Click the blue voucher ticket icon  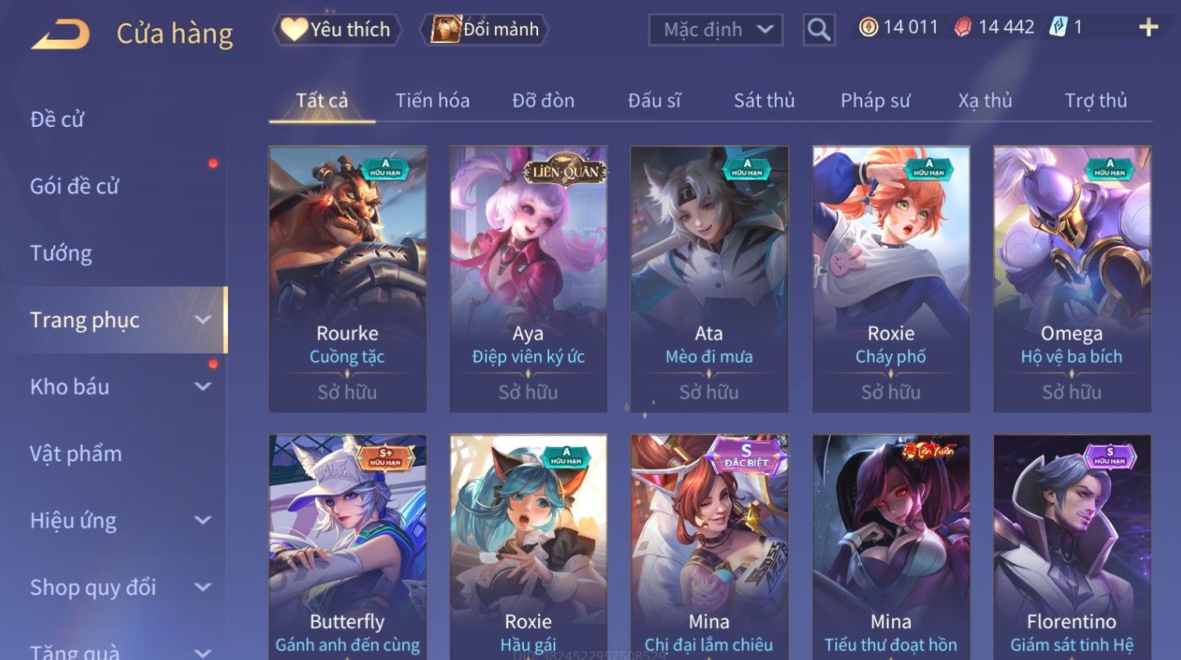[x=1058, y=27]
